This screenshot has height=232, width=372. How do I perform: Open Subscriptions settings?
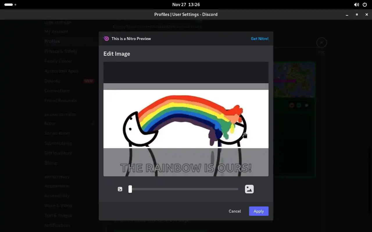pos(58,143)
